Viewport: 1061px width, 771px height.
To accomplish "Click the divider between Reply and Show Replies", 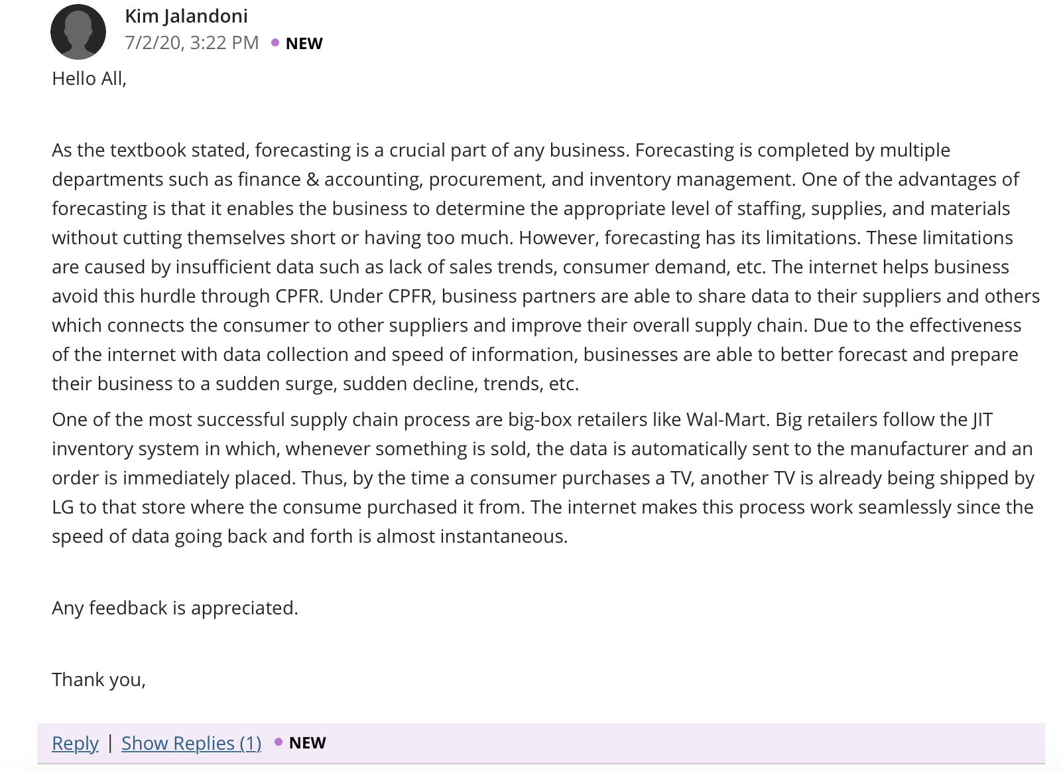I will (110, 742).
